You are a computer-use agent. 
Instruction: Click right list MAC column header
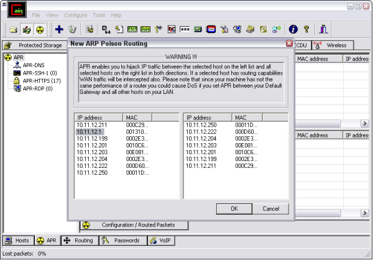pos(247,118)
